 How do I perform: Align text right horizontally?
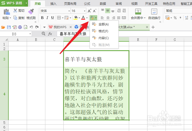point(114,18)
